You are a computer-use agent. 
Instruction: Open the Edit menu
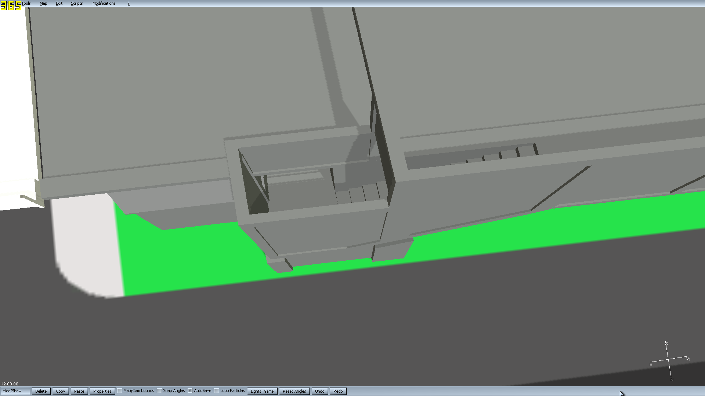59,3
